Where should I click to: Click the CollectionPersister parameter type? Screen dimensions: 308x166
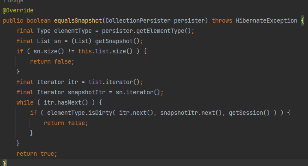[138, 20]
